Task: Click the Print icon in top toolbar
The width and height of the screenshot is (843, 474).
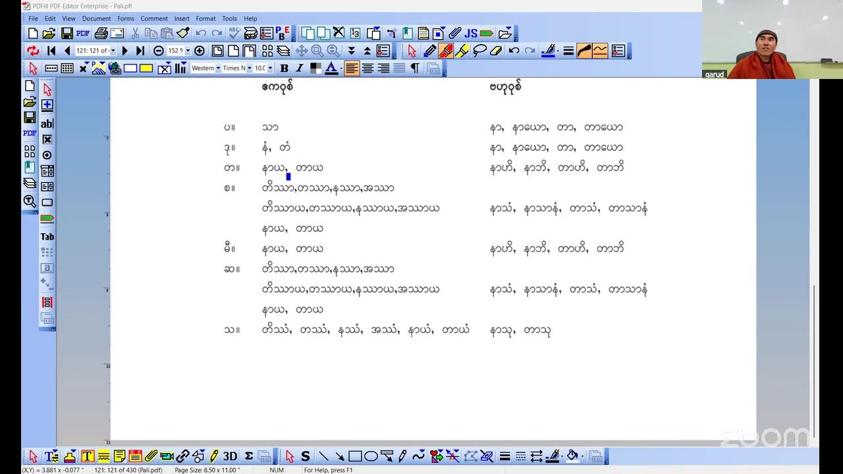Action: pyautogui.click(x=101, y=33)
